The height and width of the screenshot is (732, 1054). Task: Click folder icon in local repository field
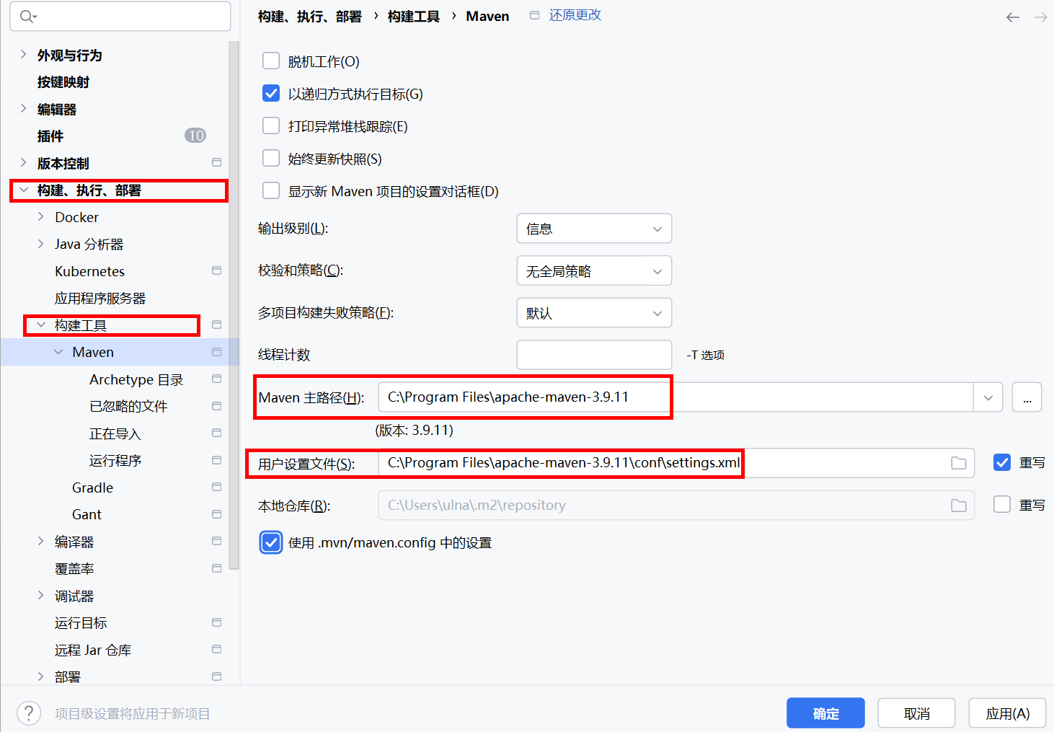(x=958, y=506)
